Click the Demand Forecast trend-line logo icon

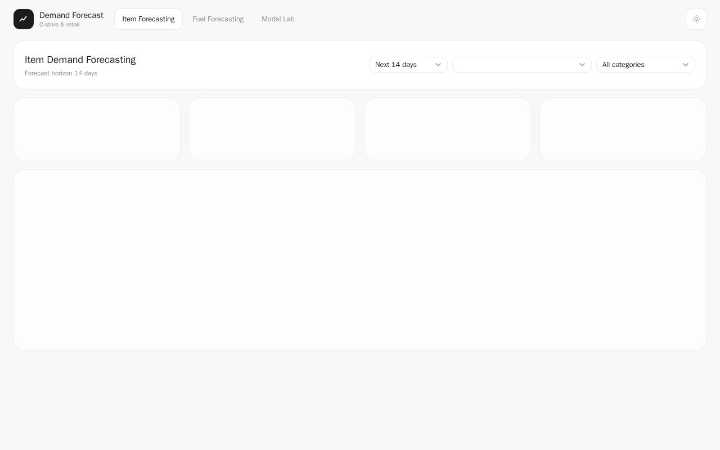tap(24, 19)
